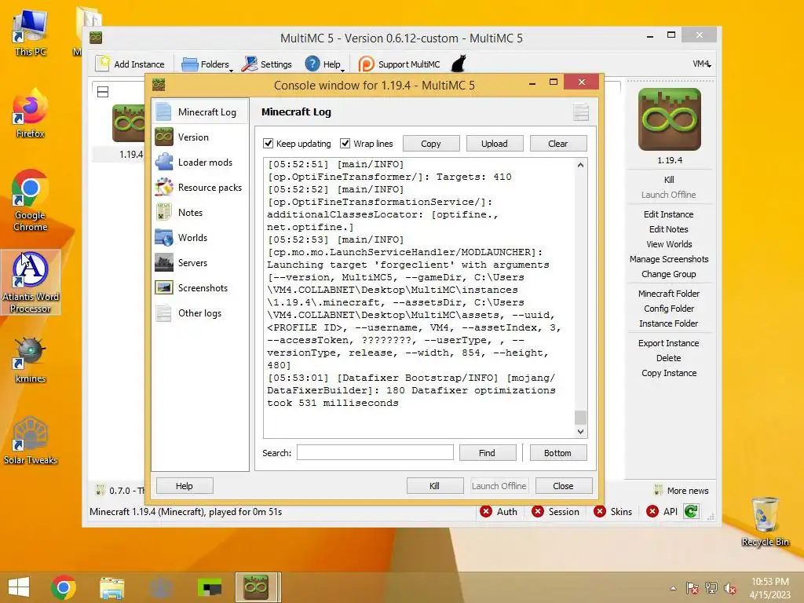Select Atlantis Word Processor desktop icon

[x=31, y=282]
